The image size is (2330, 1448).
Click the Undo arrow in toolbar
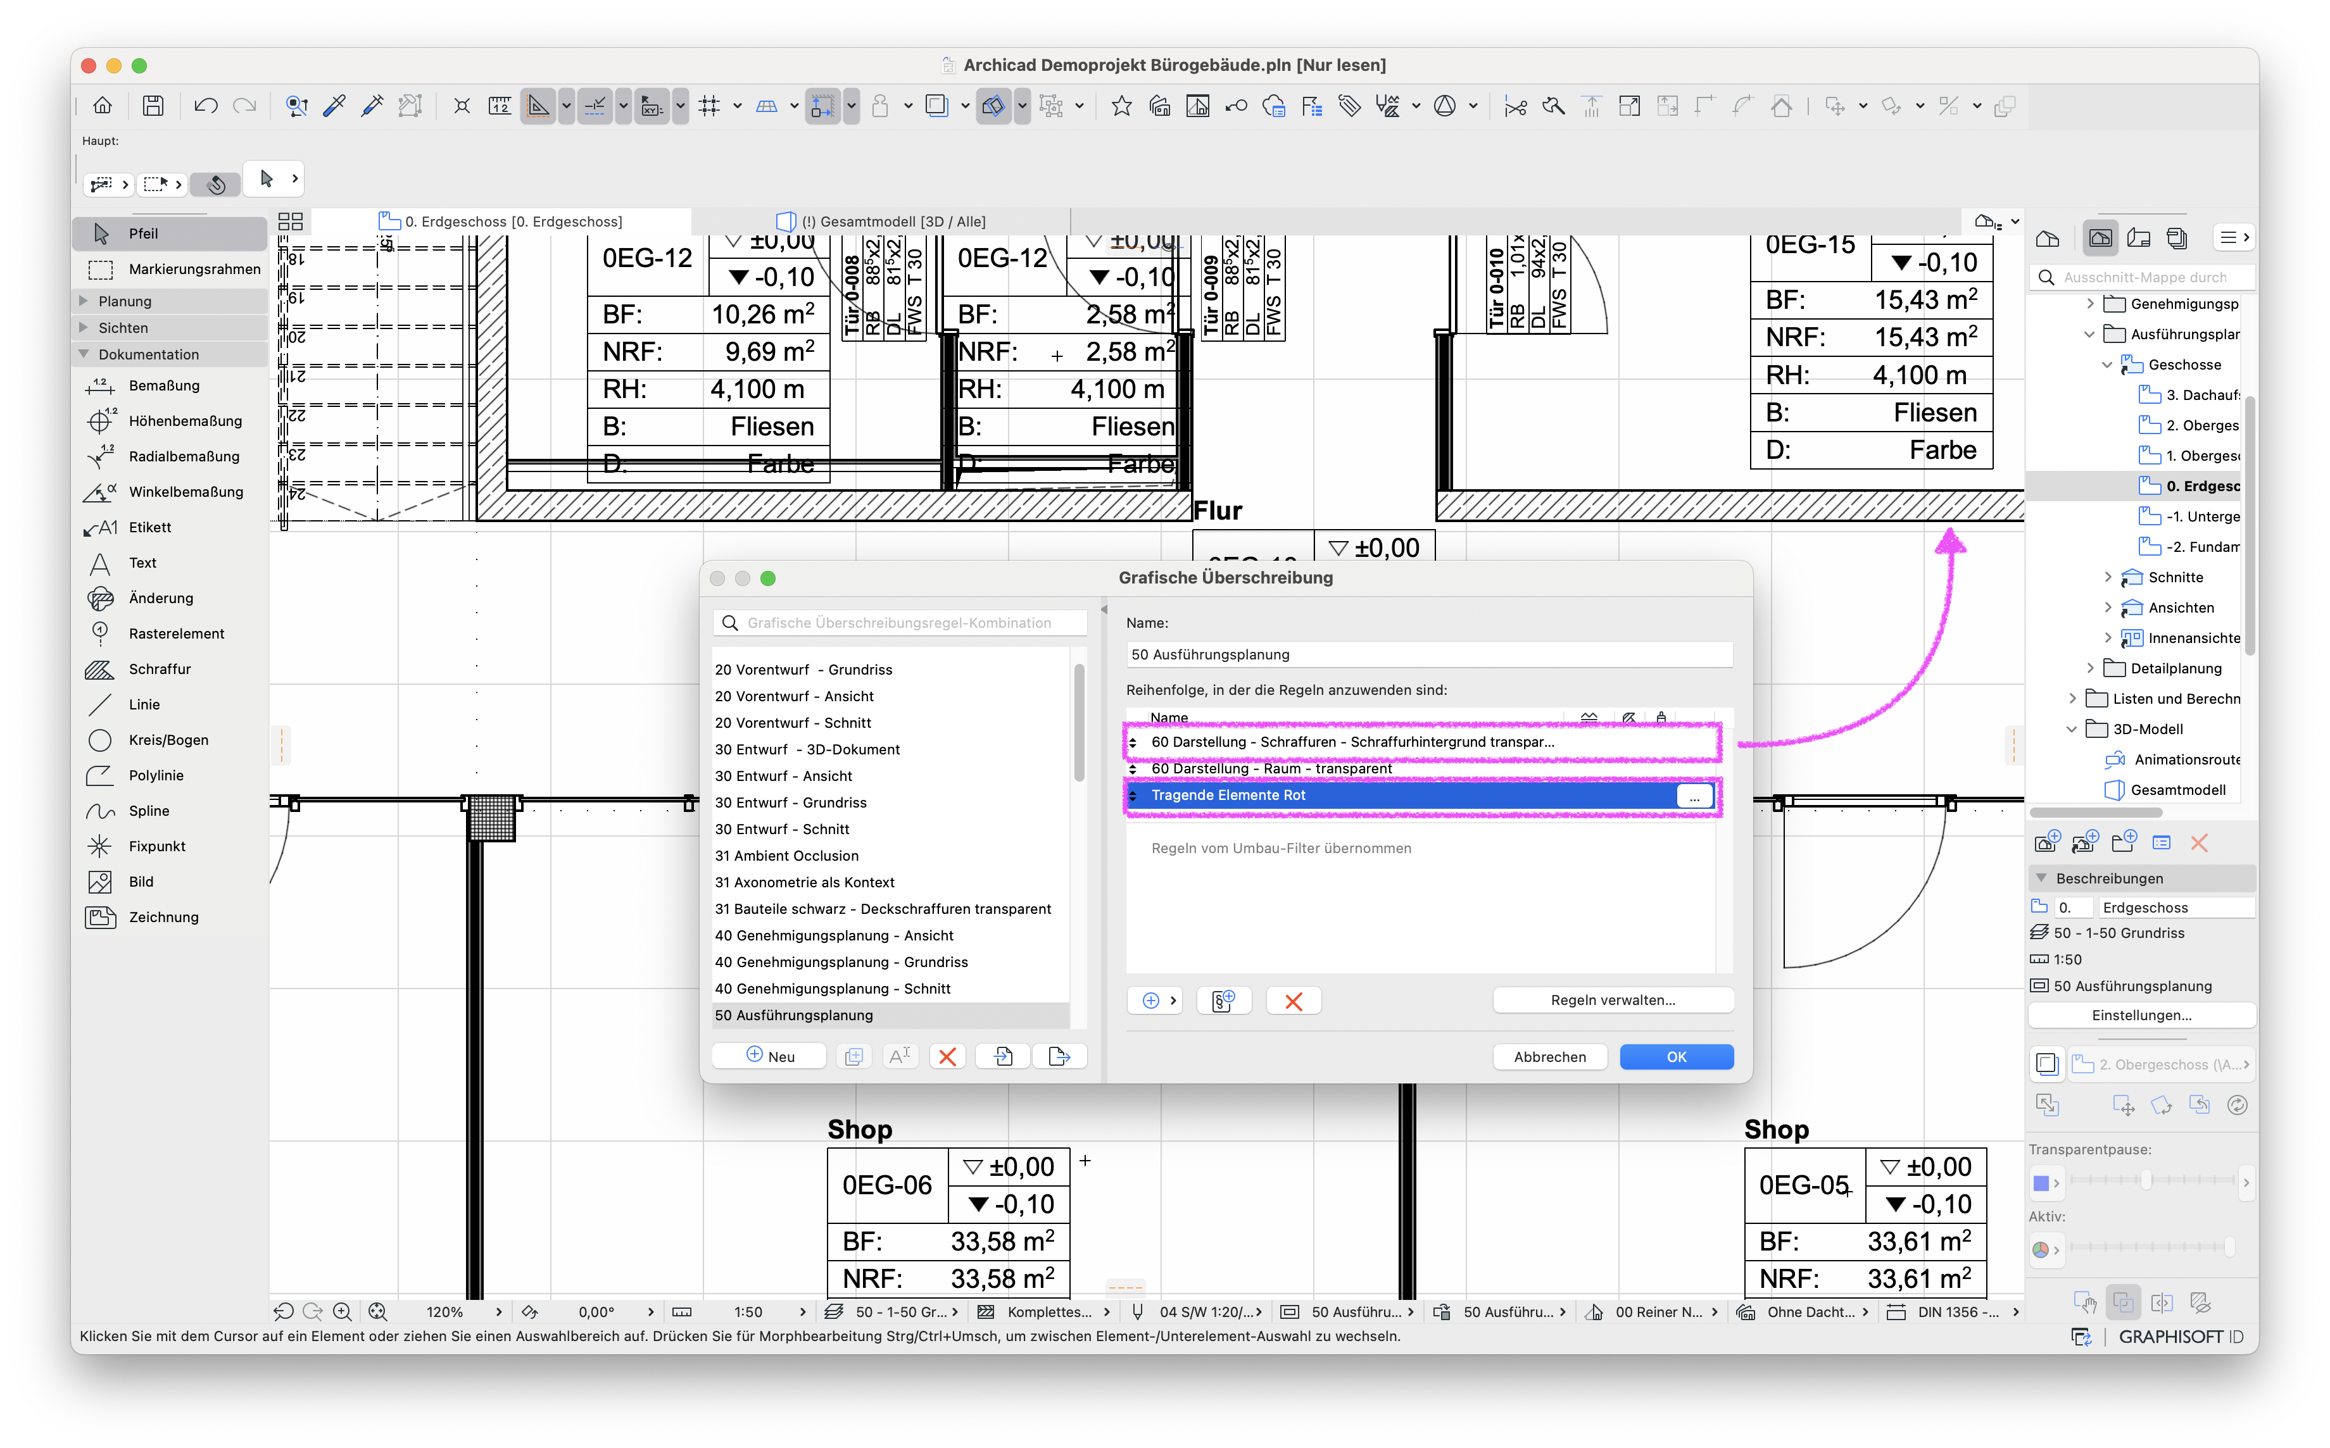[x=205, y=105]
